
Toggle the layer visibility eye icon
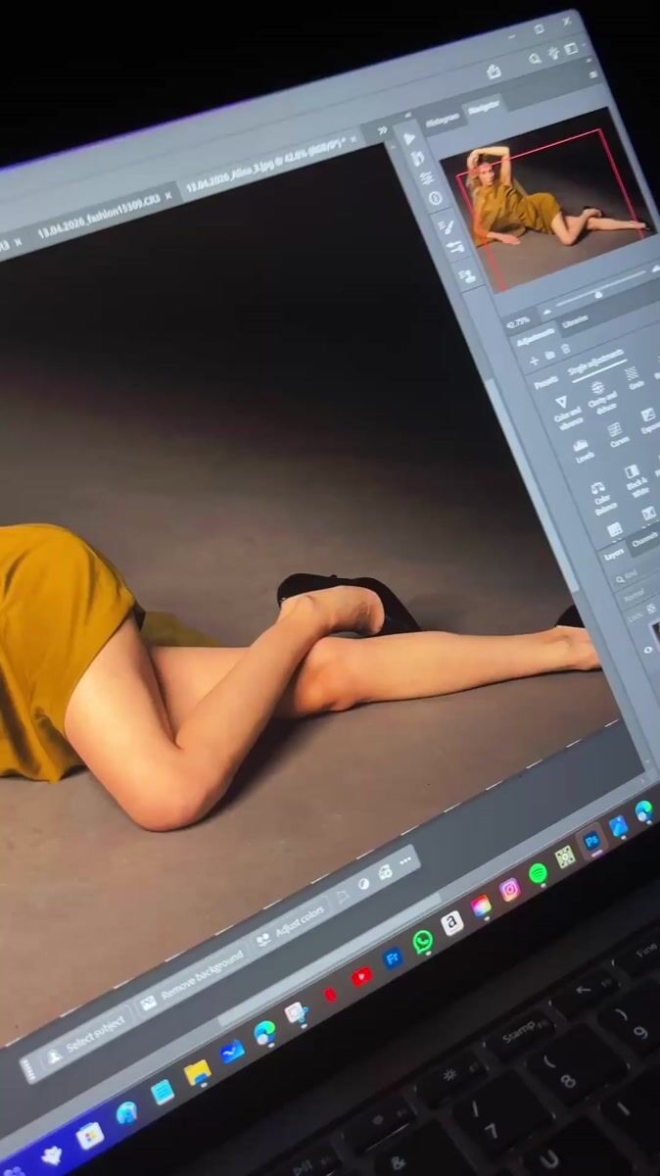647,649
